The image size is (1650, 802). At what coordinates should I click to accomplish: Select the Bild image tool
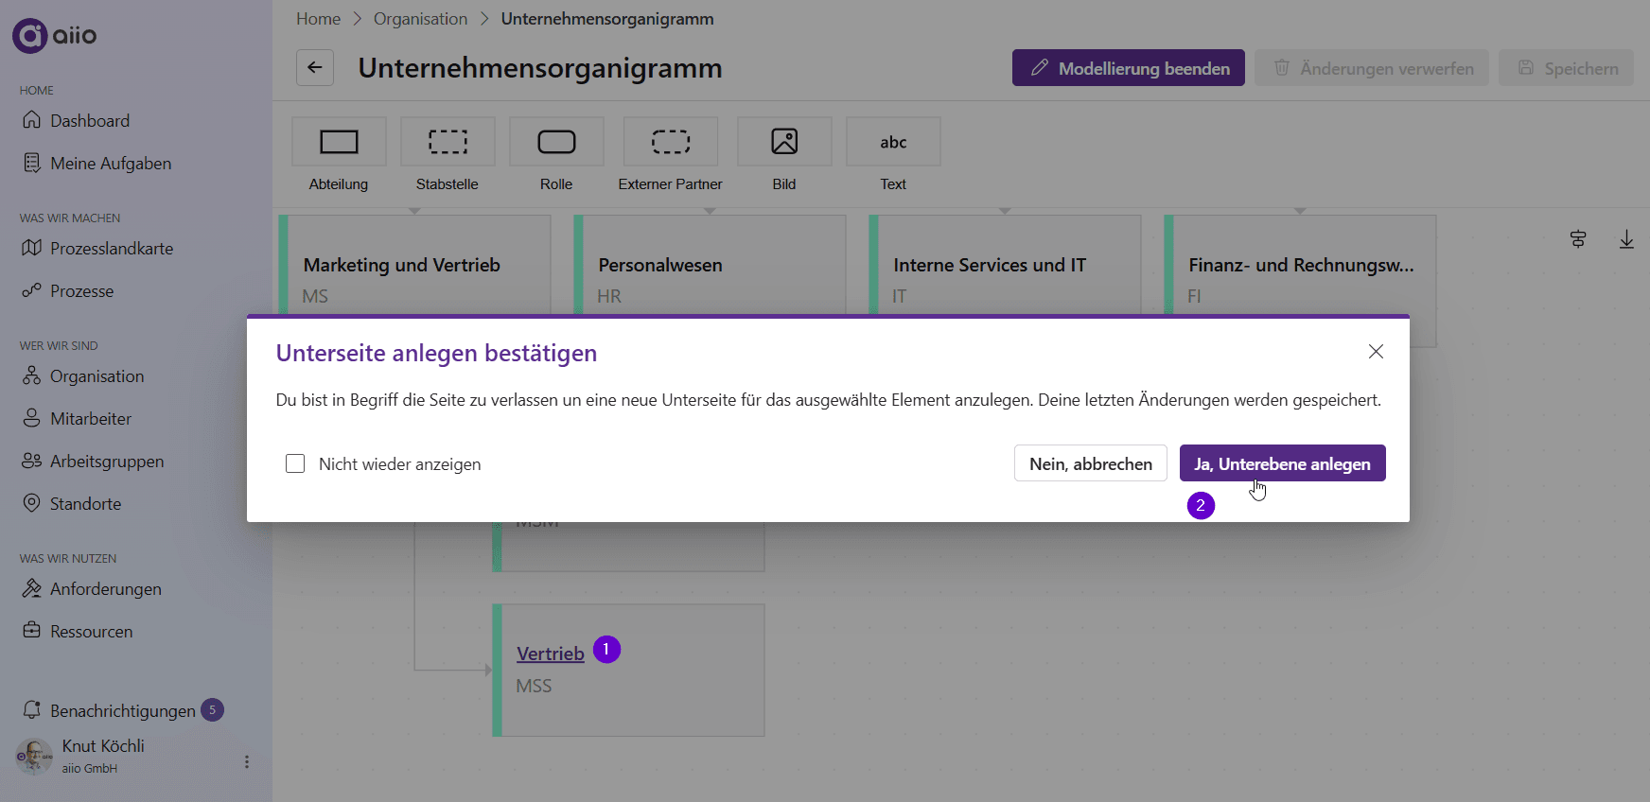(x=784, y=142)
